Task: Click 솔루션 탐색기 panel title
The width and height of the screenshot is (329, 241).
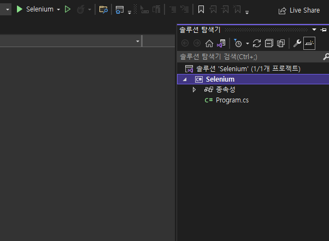Action: click(x=200, y=30)
